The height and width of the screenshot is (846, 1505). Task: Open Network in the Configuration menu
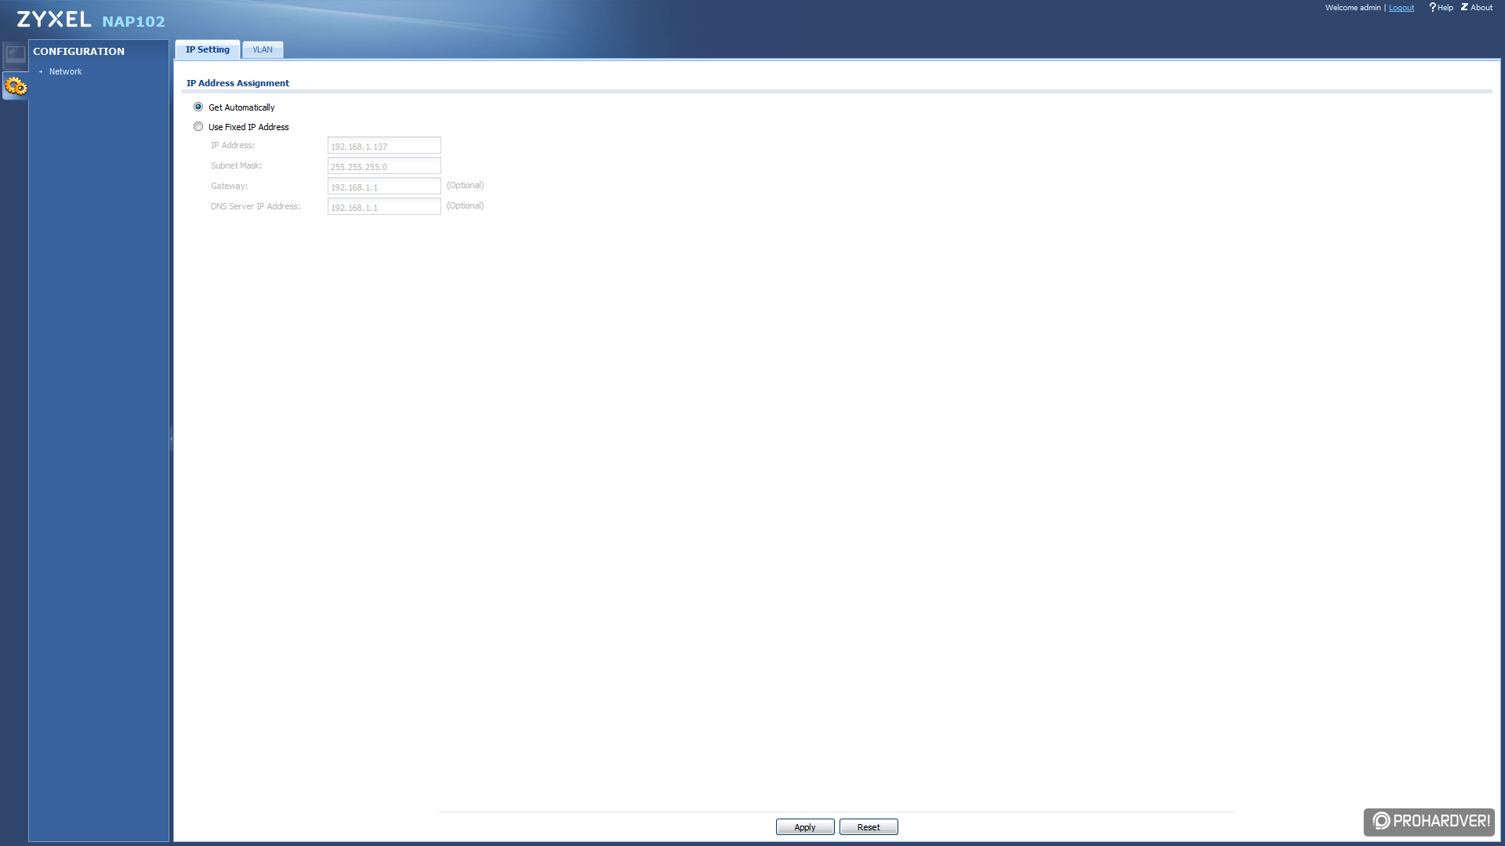pos(65,71)
